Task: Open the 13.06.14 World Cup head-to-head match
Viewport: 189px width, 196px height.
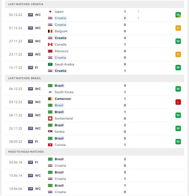Action: tap(94, 176)
